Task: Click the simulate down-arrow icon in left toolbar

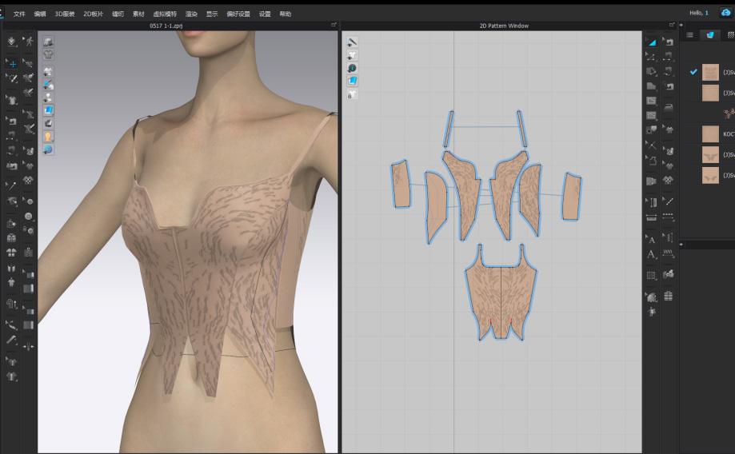Action: 11,42
